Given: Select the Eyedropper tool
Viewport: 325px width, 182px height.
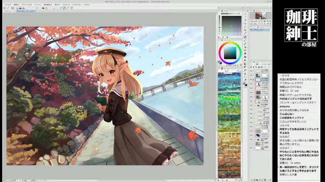Looking at the screenshot, I should (x=245, y=33).
